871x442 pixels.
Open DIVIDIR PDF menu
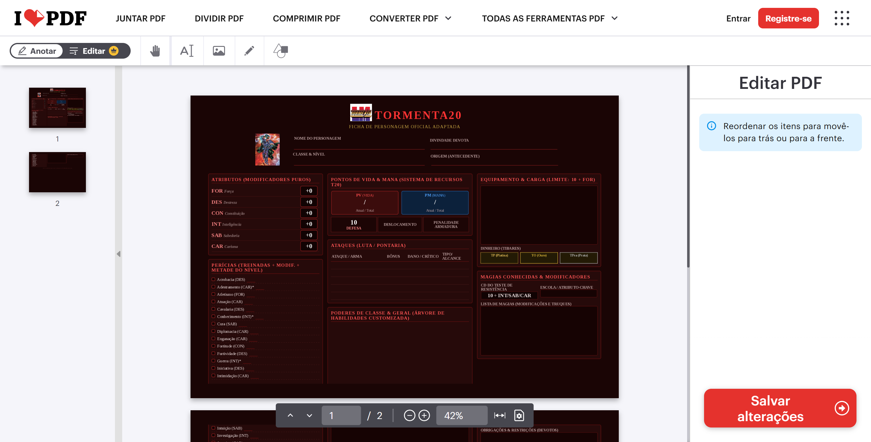tap(219, 18)
